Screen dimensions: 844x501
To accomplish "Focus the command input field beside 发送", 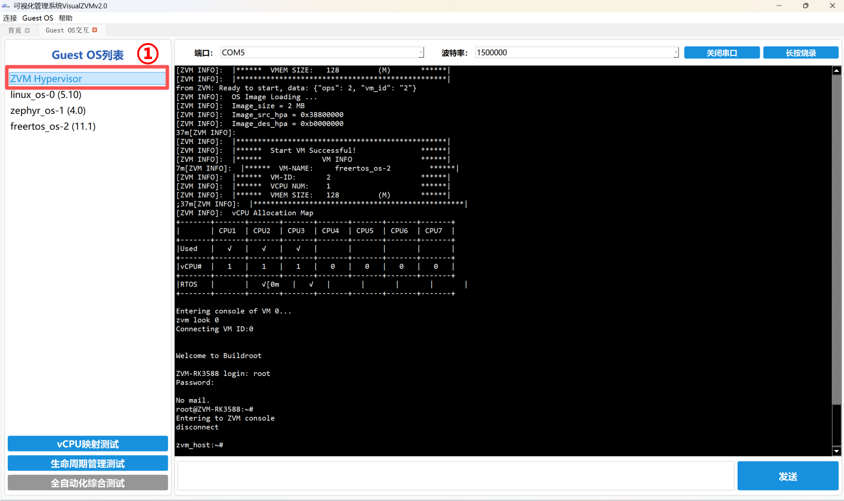I will pos(455,476).
